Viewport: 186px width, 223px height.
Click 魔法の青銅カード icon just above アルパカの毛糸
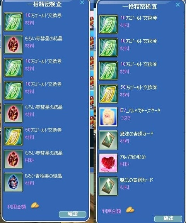click(x=108, y=140)
